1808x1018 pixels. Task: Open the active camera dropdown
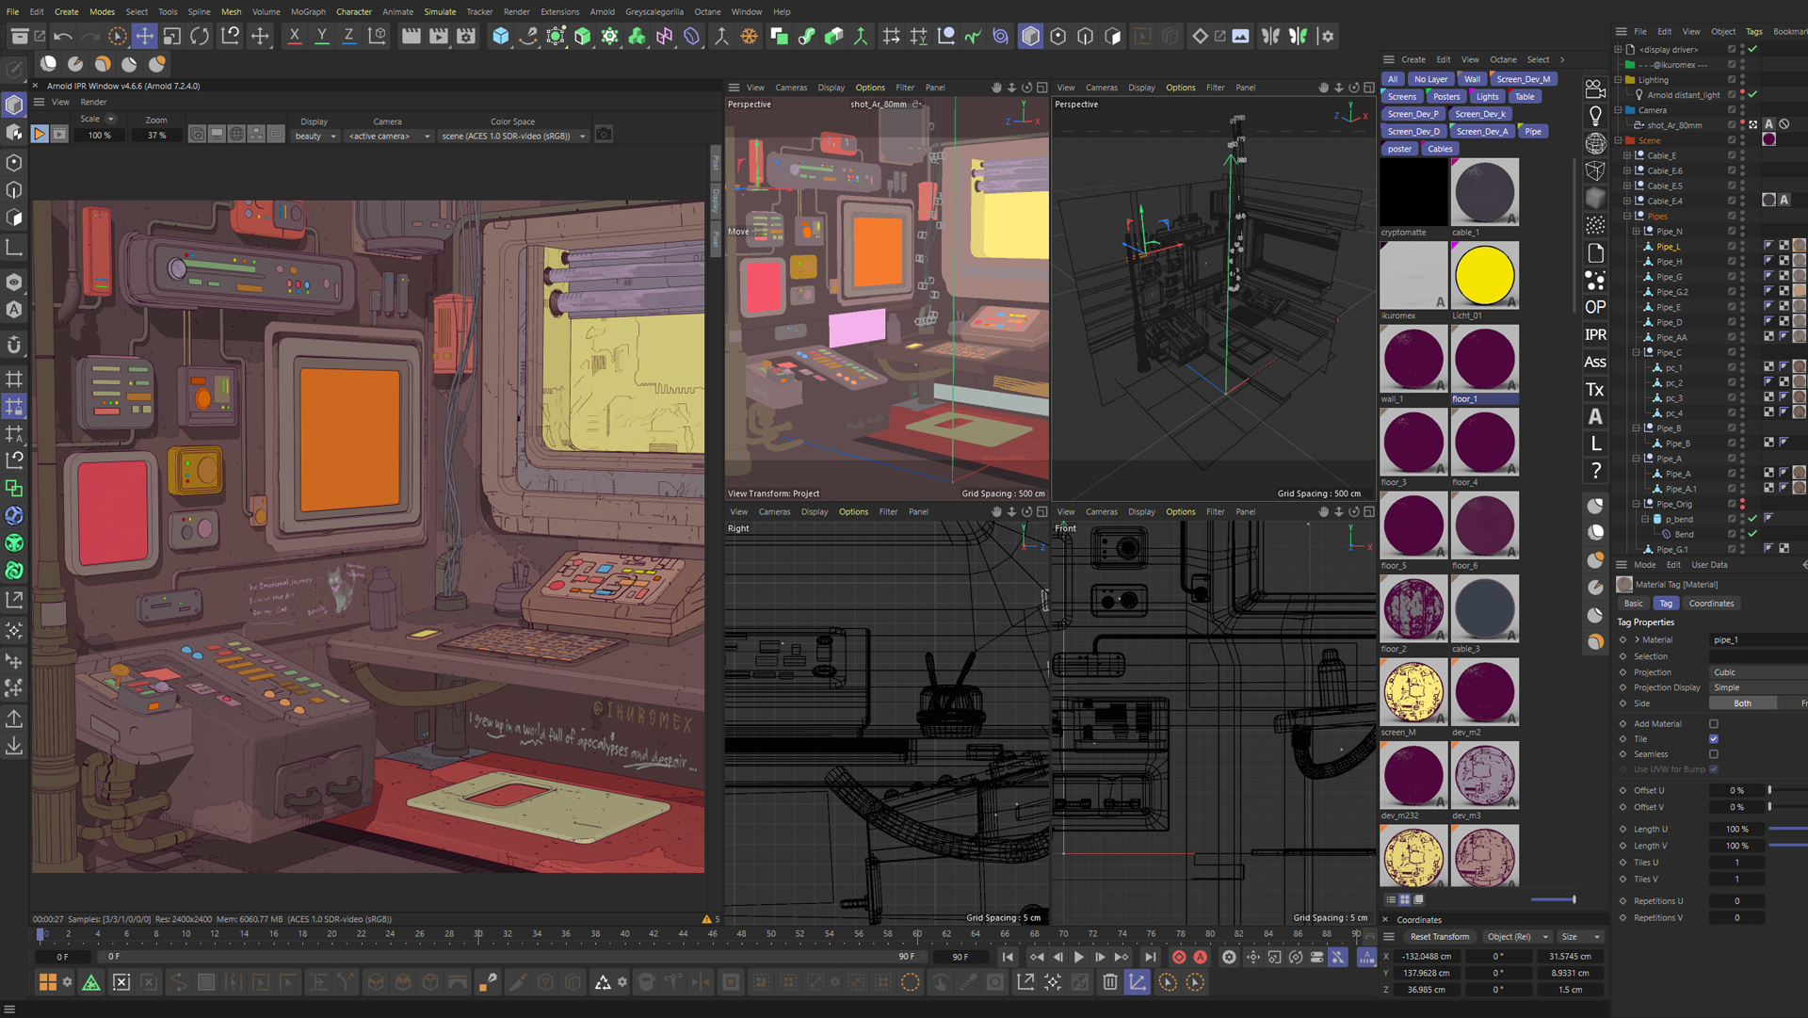coord(389,136)
